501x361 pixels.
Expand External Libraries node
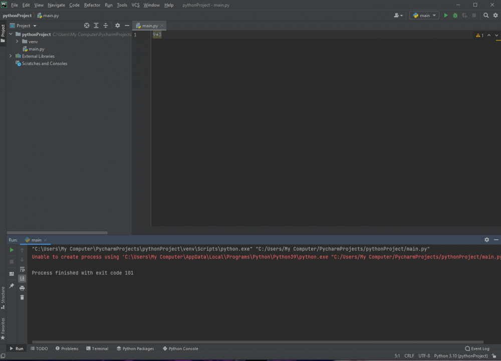11,56
